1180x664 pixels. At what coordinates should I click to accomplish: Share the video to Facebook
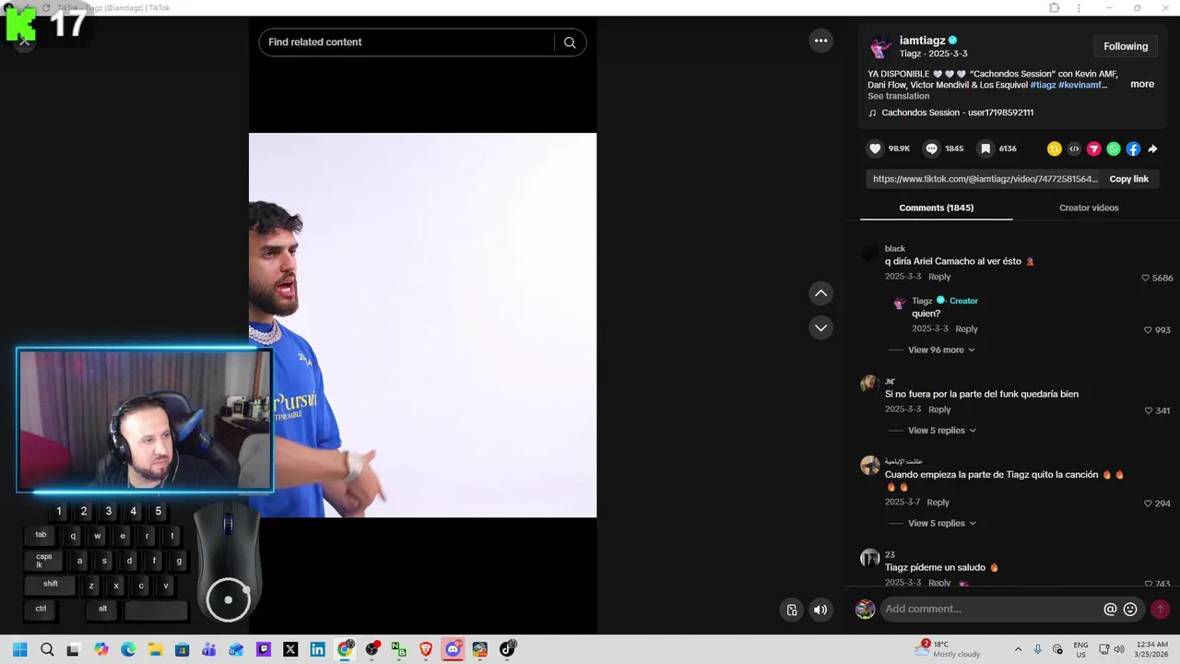click(x=1133, y=148)
